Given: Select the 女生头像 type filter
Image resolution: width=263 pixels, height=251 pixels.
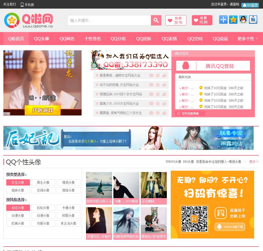Looking at the screenshot, I should click(18, 182).
